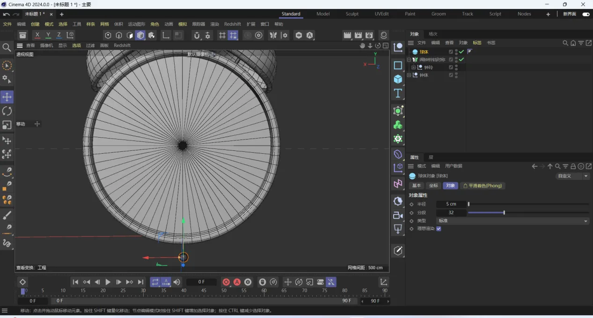Lock the X axis in top toolbar
The width and height of the screenshot is (593, 318).
click(x=37, y=35)
